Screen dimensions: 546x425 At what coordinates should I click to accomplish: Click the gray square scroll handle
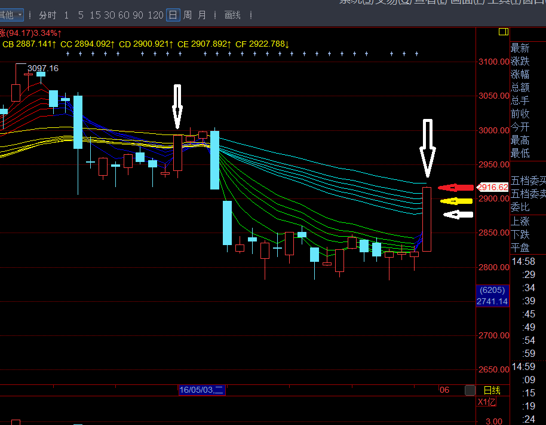pyautogui.click(x=470, y=390)
